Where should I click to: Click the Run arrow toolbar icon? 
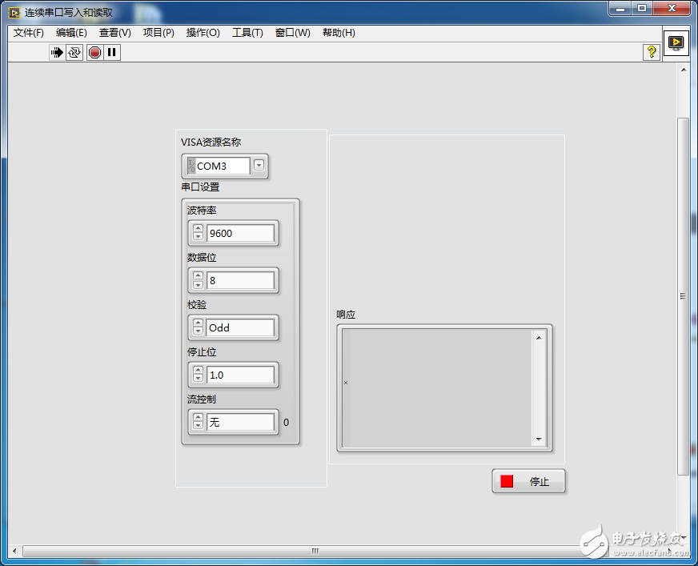pos(57,53)
